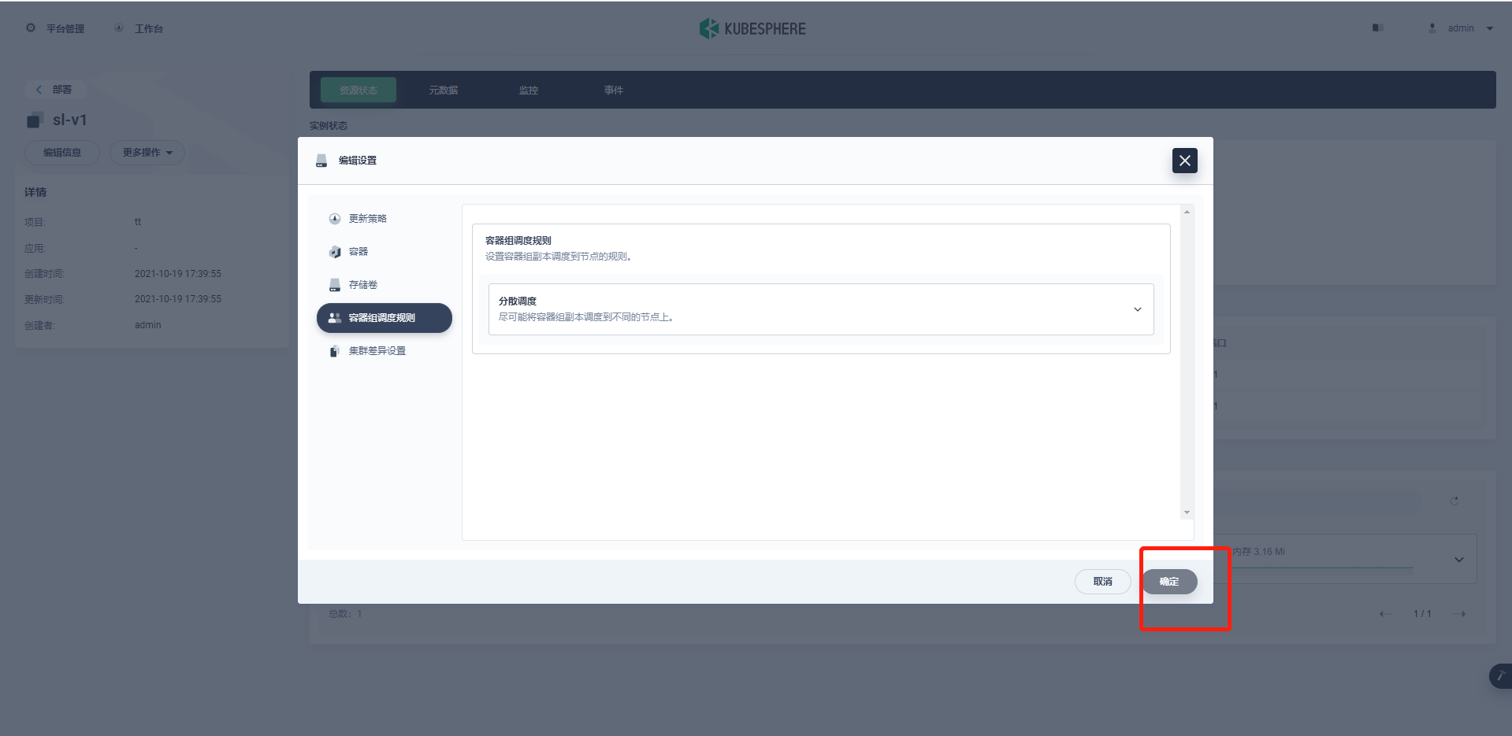Screen dimensions: 1512x736
Task: Click the 集群差异设置 icon in sidebar
Action: (x=334, y=350)
